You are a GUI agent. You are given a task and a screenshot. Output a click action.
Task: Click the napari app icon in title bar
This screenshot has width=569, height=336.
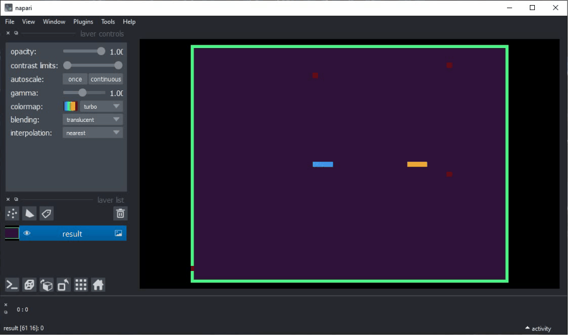pyautogui.click(x=8, y=8)
